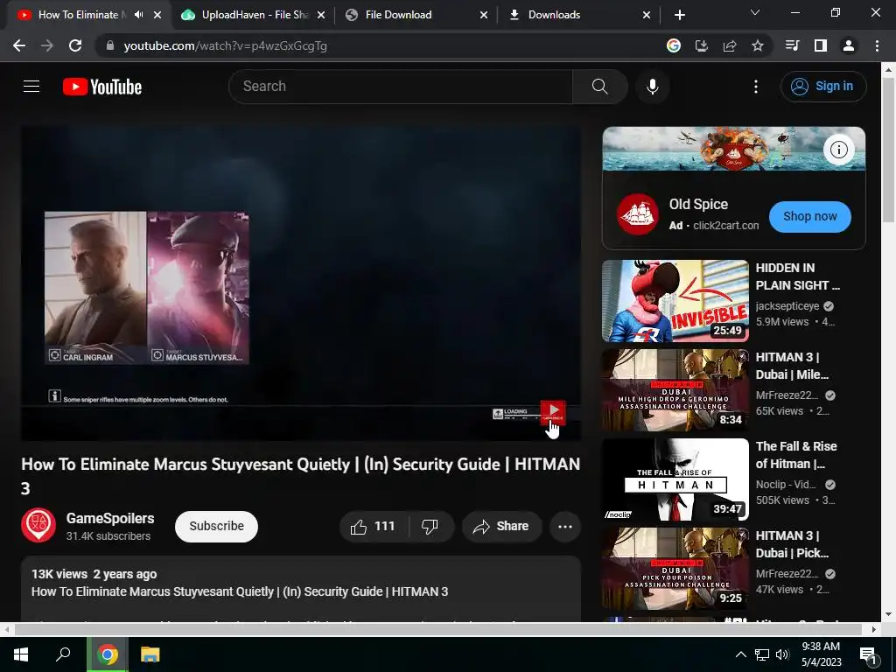This screenshot has width=896, height=672.
Task: Open The Fall & Rise of Hitman title
Action: pyautogui.click(x=796, y=455)
